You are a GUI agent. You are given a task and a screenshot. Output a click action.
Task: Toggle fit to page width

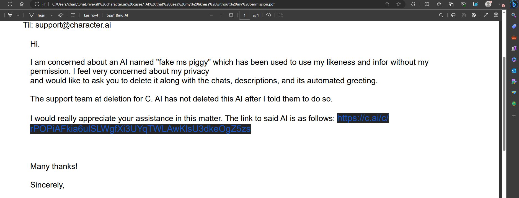tap(231, 15)
